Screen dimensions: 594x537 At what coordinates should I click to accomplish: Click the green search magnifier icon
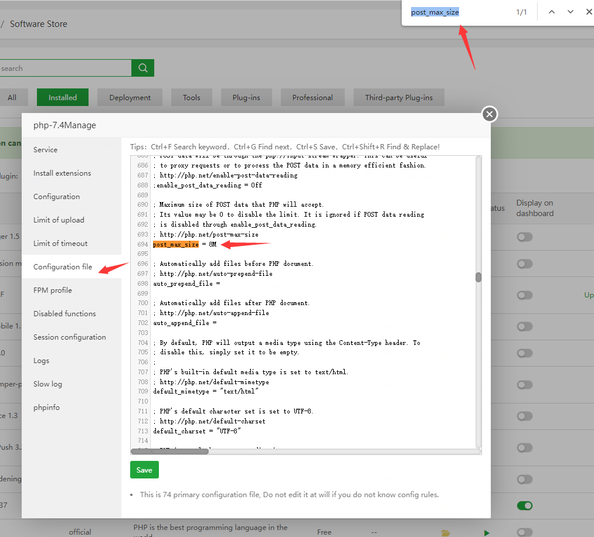143,68
